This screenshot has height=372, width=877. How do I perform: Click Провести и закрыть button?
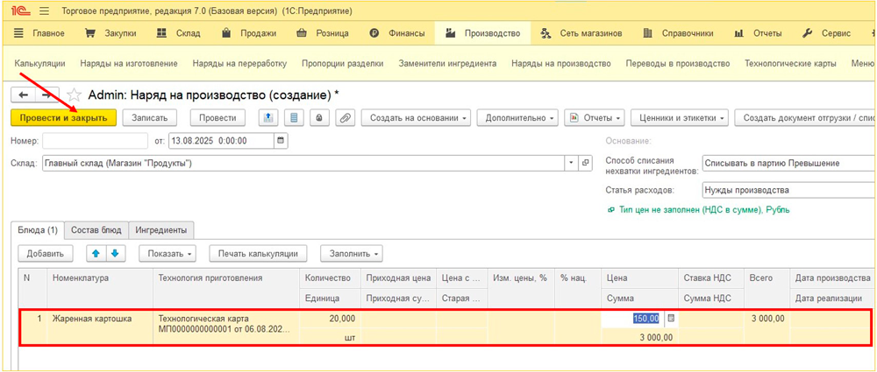click(x=63, y=117)
